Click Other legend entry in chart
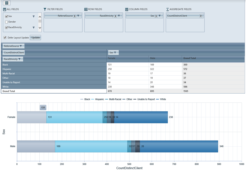Image resolution: width=246 pixels, height=171 pixels. (127, 99)
